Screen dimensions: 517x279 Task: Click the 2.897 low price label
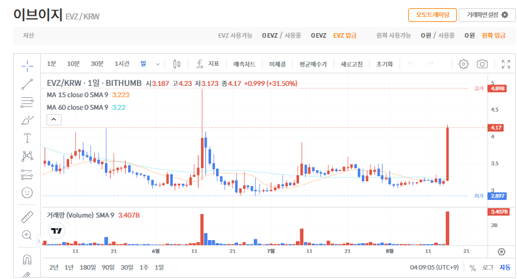point(498,196)
